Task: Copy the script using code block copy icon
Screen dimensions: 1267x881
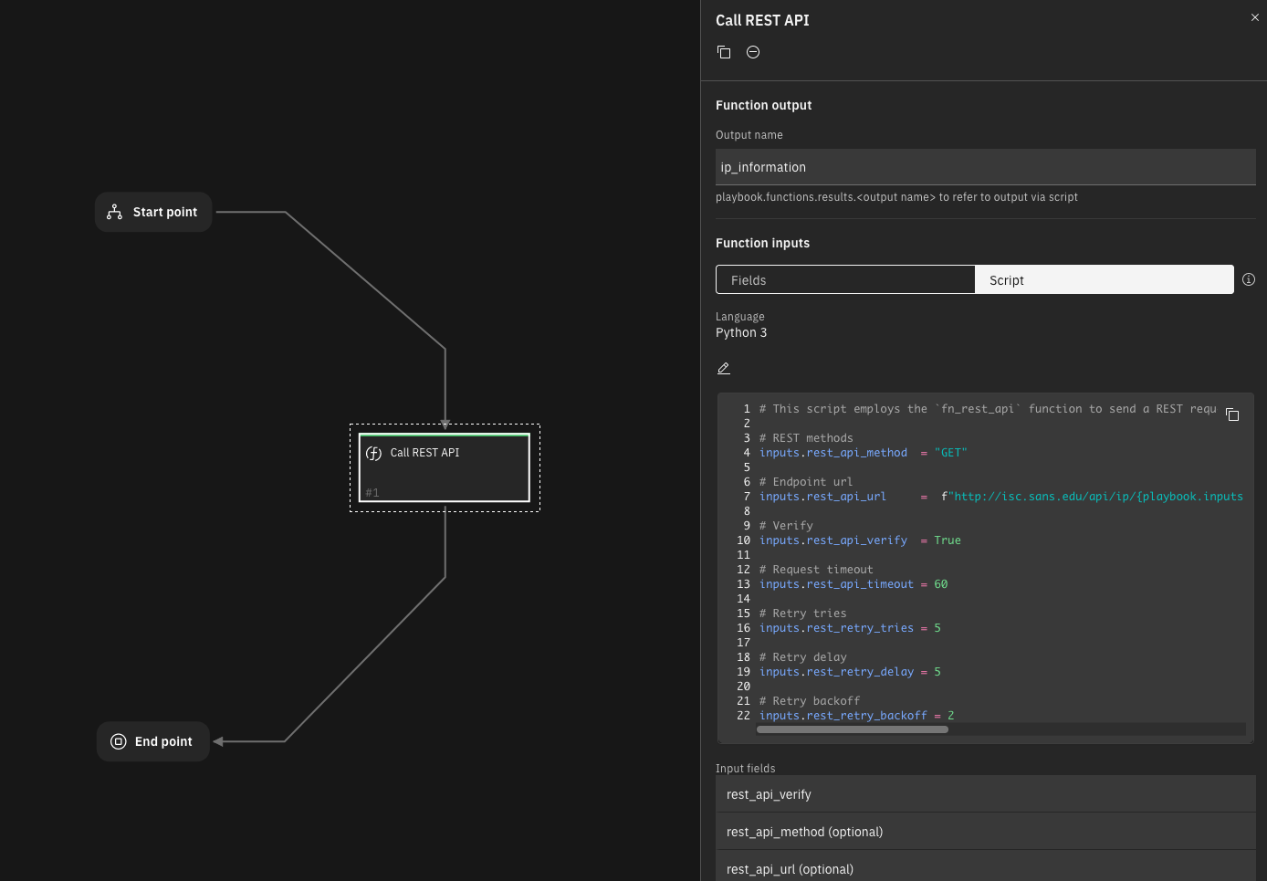Action: click(1232, 414)
